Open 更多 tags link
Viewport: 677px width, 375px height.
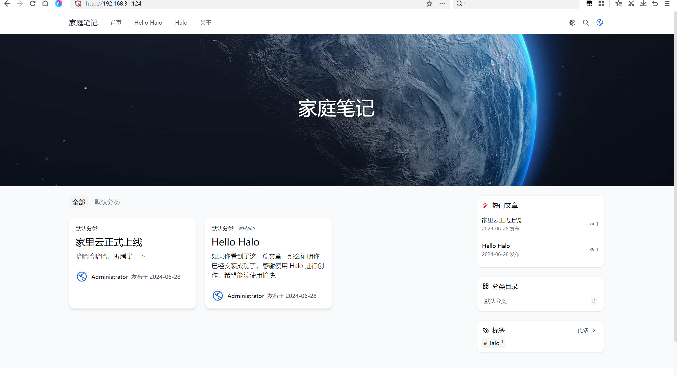(583, 331)
